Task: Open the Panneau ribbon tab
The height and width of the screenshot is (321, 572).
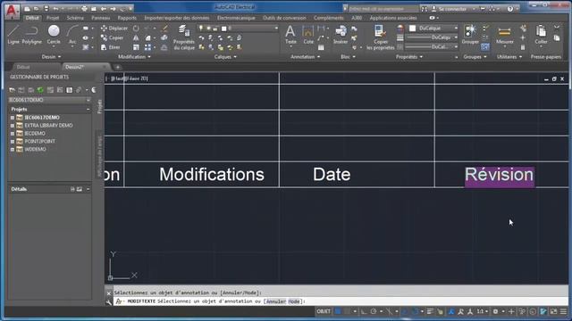Action: coord(101,18)
